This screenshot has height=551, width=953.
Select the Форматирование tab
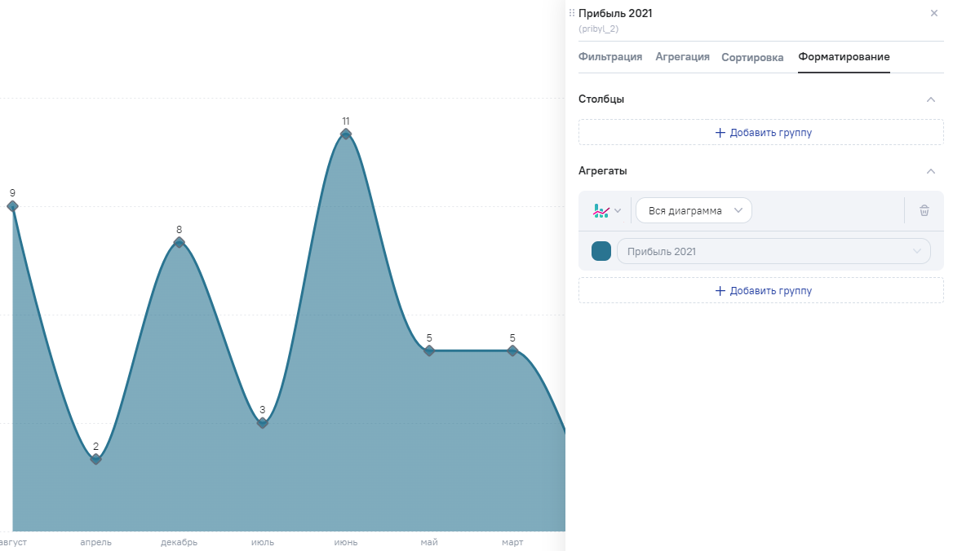click(x=844, y=57)
